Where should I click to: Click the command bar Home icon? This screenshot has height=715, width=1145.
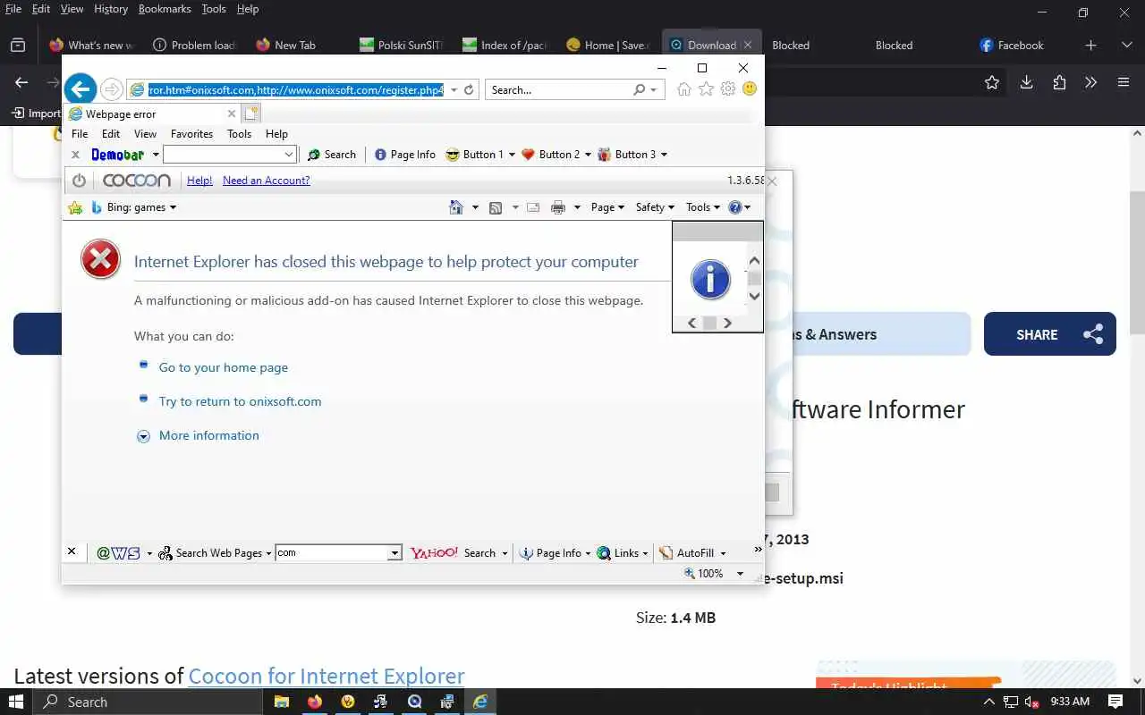pyautogui.click(x=456, y=207)
